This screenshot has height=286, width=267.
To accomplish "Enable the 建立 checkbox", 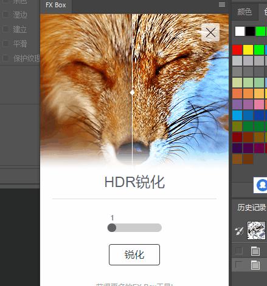I will 6,29.
